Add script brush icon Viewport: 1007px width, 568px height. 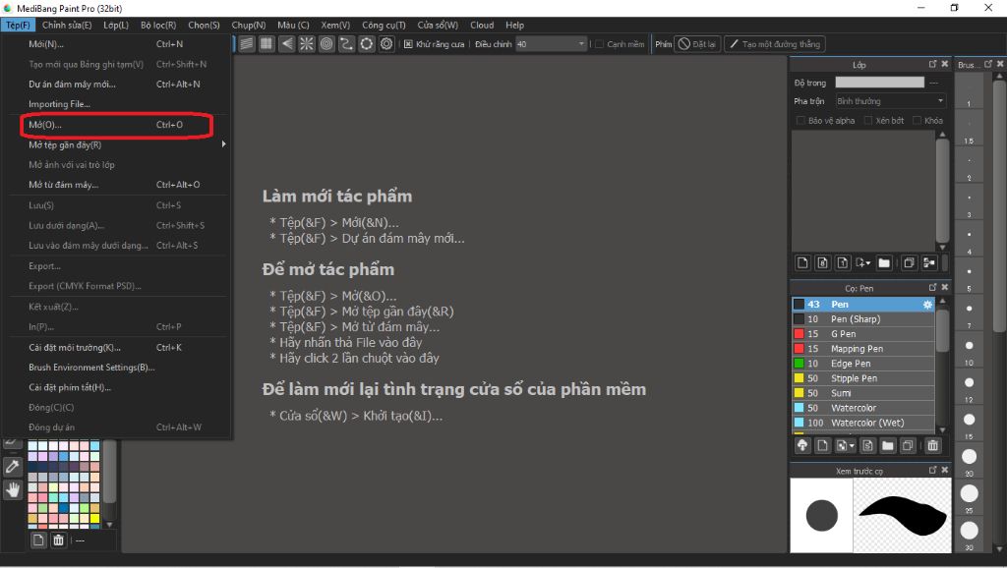(x=867, y=445)
